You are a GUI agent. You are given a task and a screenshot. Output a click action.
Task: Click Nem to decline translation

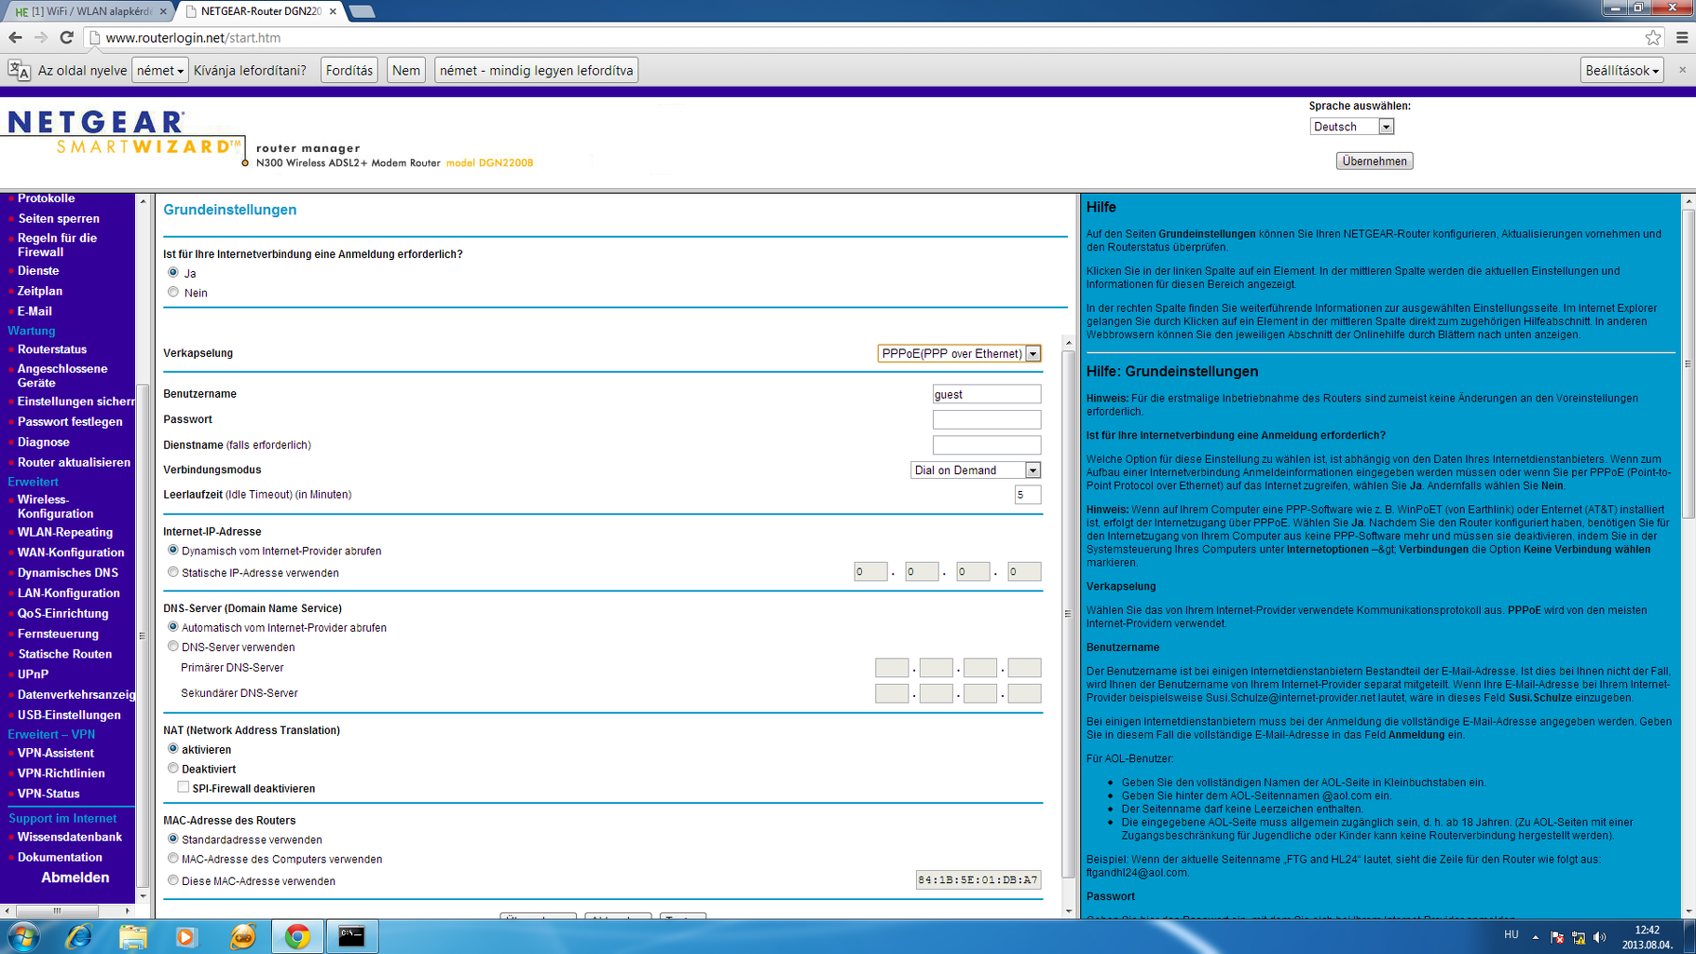coord(406,71)
